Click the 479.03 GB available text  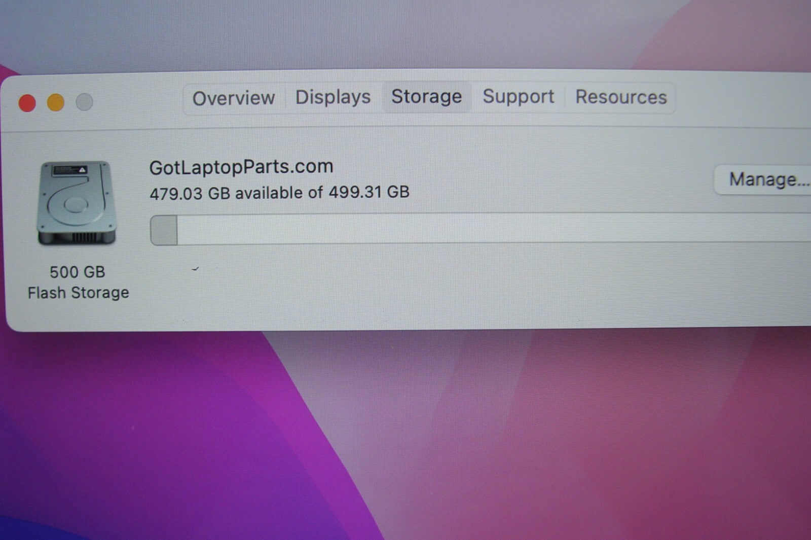[x=279, y=193]
